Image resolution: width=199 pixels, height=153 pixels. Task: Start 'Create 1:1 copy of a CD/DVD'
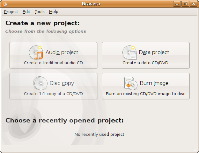pyautogui.click(x=53, y=94)
